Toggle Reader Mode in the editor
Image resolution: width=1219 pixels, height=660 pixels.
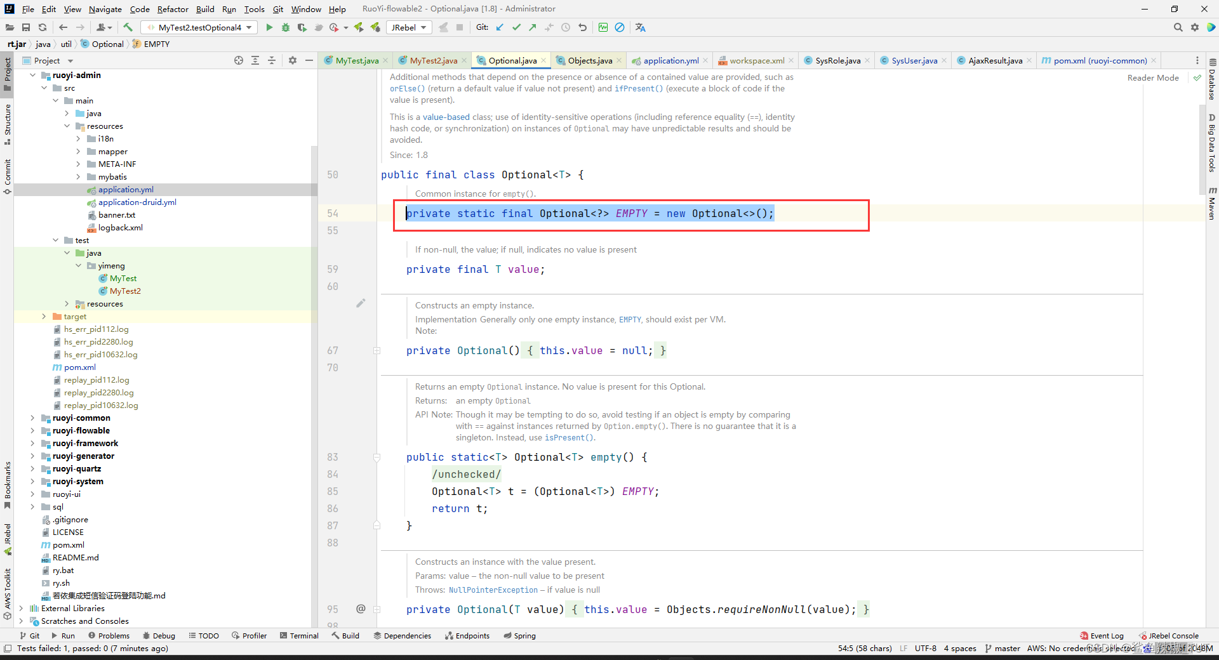coord(1153,77)
